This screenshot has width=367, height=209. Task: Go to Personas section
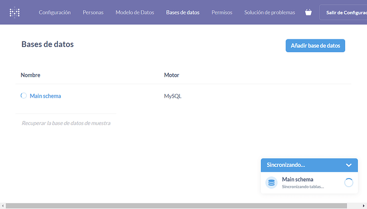tap(93, 12)
